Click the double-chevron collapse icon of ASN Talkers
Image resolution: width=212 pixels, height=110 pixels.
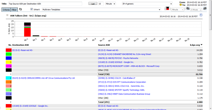point(201,15)
